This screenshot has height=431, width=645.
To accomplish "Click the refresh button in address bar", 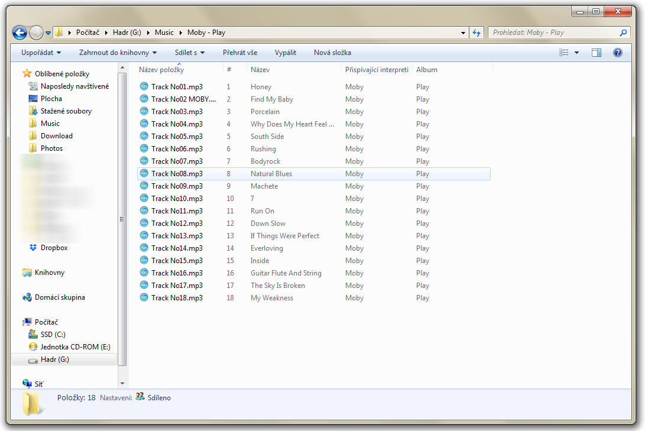I will point(477,33).
